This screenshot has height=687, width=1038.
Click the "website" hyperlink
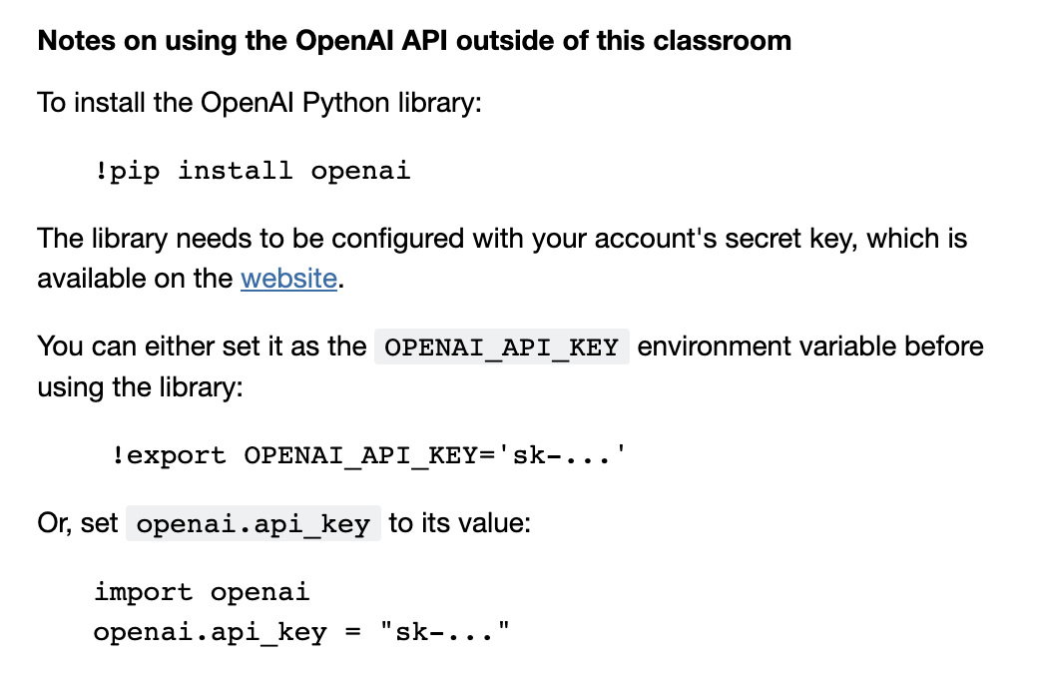[x=288, y=278]
